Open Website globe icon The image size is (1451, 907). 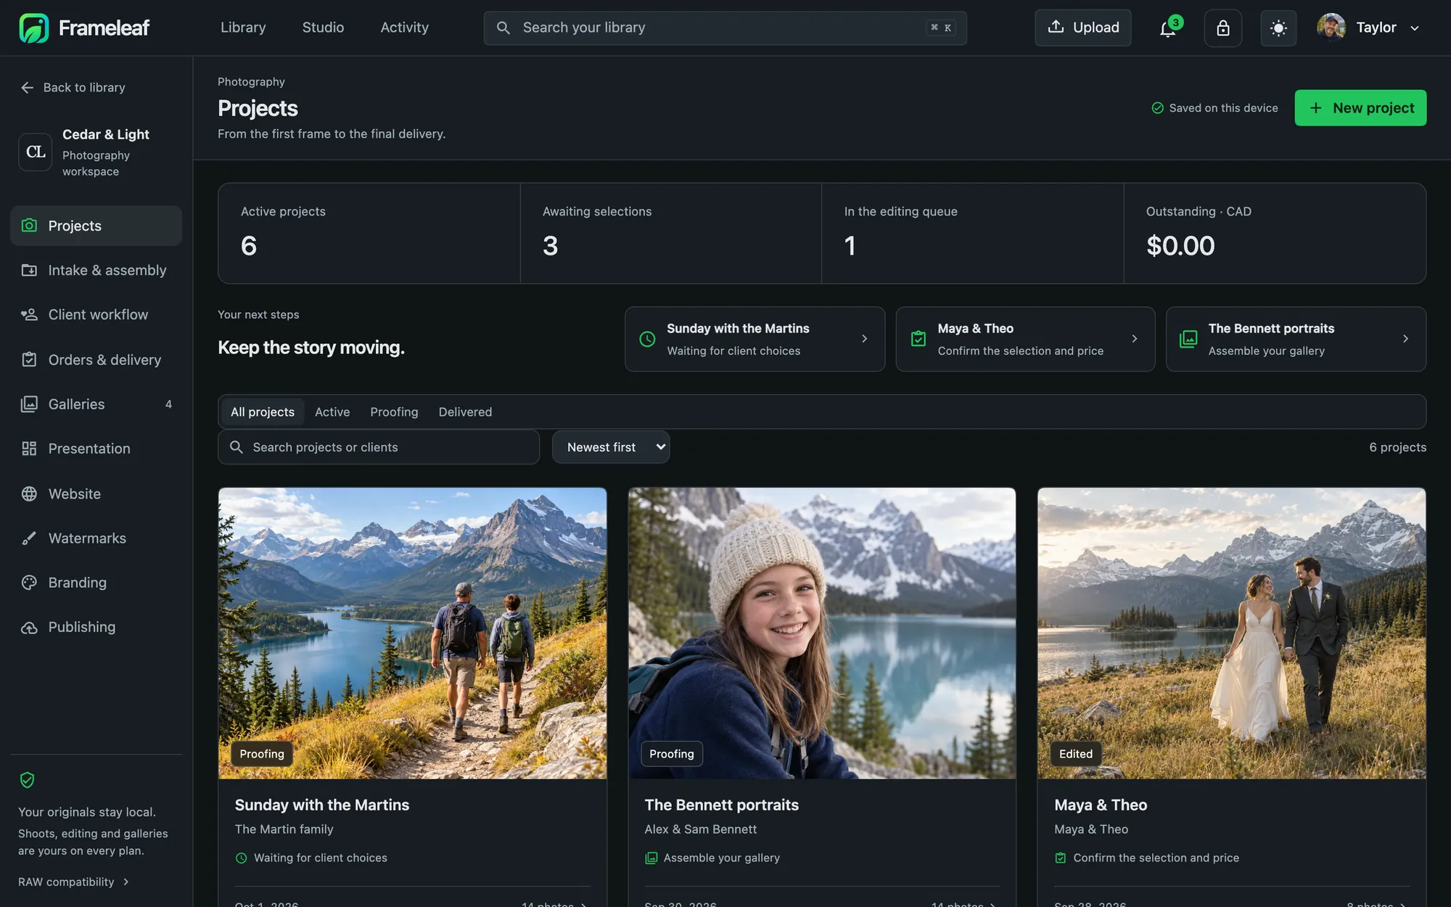(29, 493)
